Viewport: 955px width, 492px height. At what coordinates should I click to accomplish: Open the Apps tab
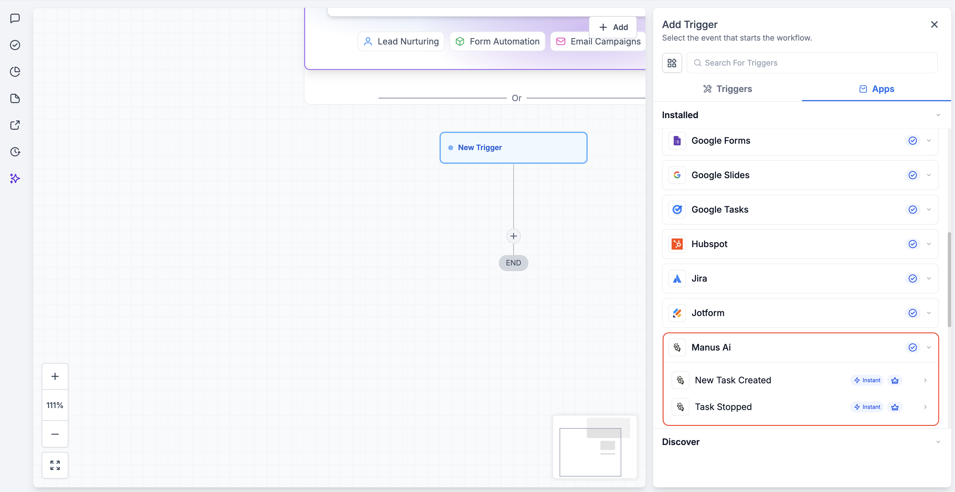click(876, 89)
